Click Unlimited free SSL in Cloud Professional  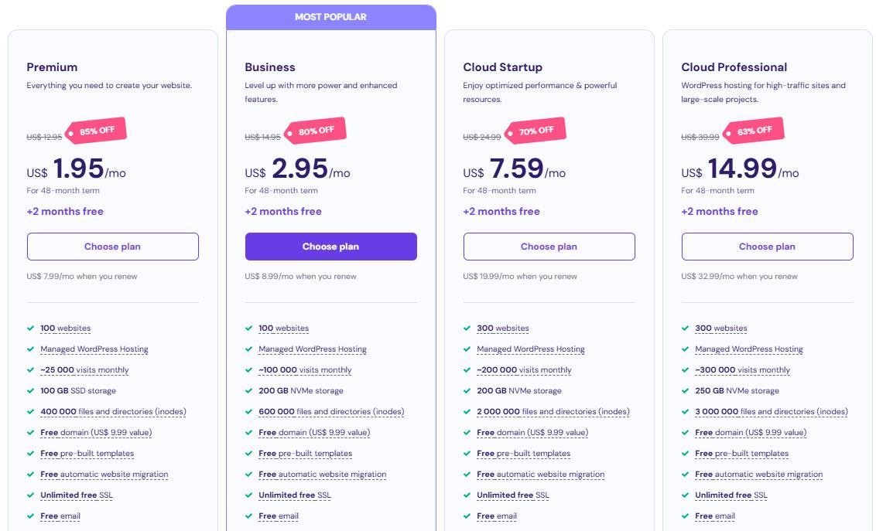731,495
